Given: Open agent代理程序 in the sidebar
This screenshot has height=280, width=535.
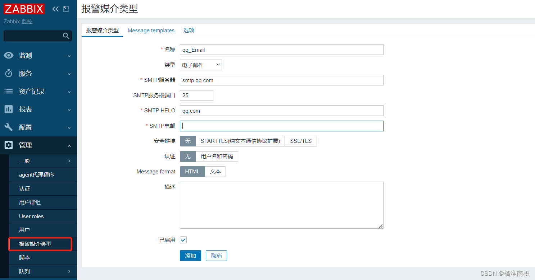Looking at the screenshot, I should [43, 175].
